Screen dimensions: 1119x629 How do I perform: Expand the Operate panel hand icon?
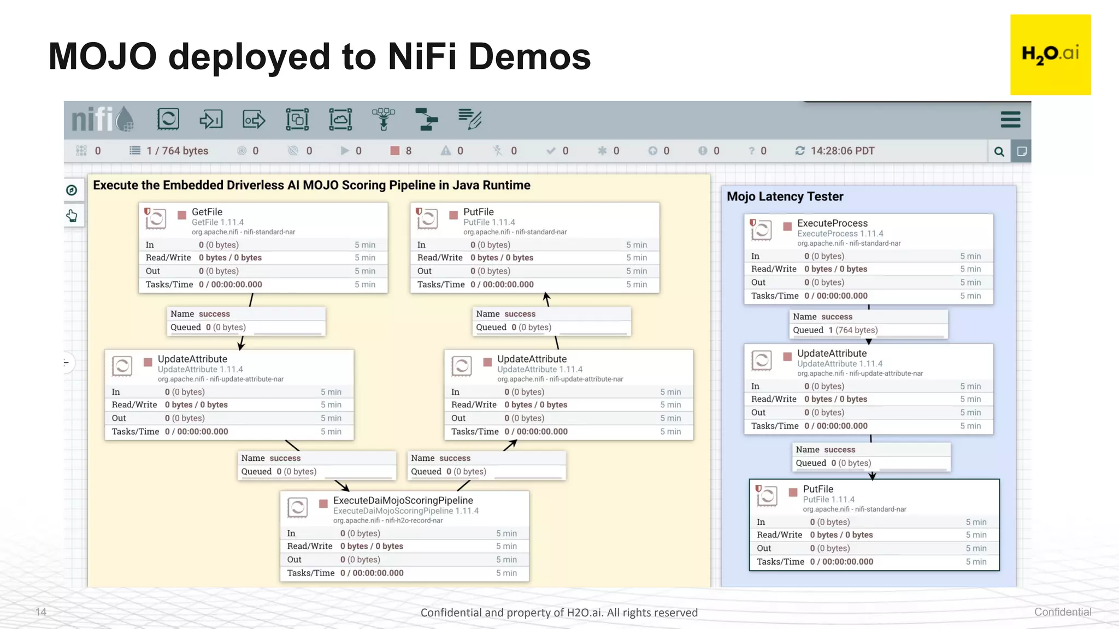click(72, 216)
